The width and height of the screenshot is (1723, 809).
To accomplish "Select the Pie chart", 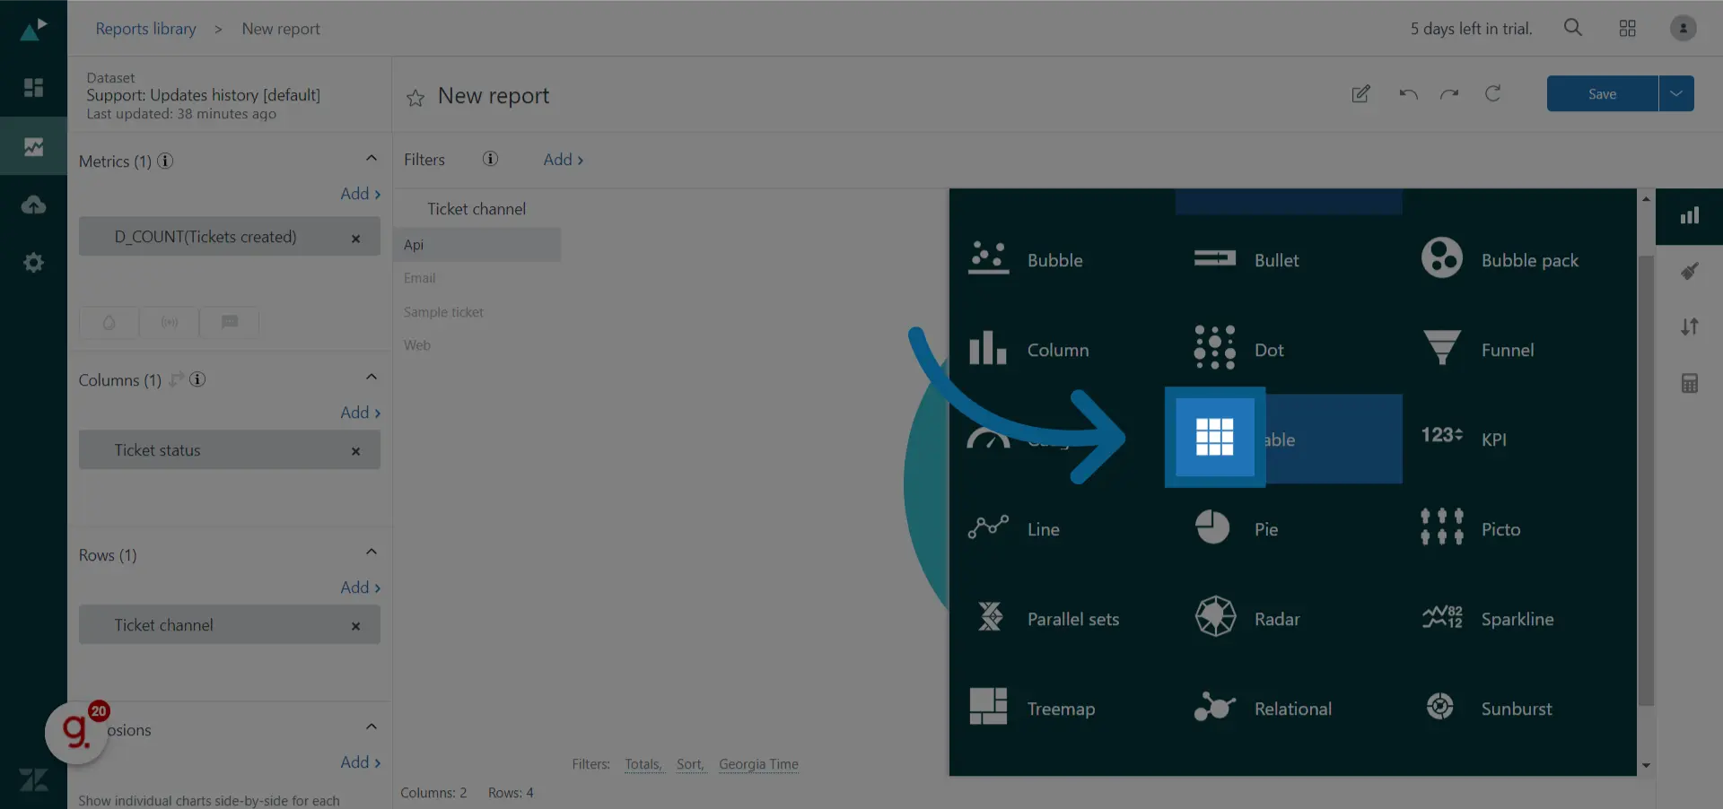I will coord(1237,529).
